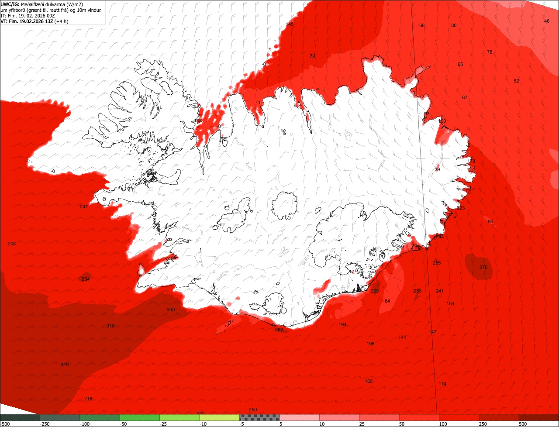Click the map value '253' south of the southeast coast
This screenshot has height=427, width=559.
click(418, 291)
